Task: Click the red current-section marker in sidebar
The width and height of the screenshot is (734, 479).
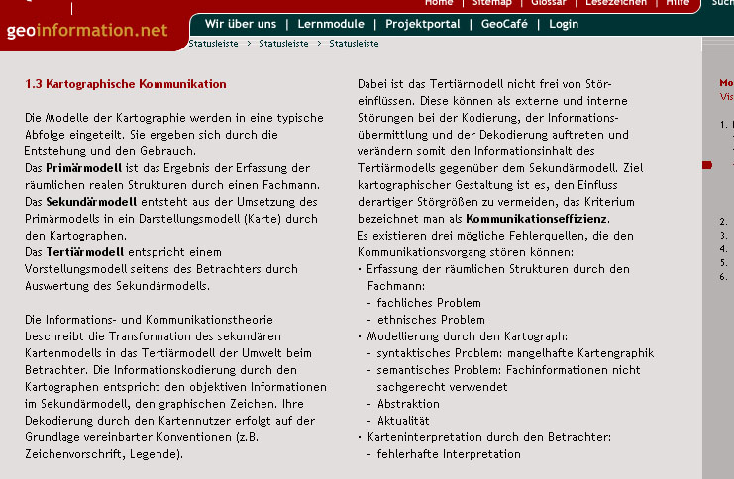Action: tap(707, 164)
